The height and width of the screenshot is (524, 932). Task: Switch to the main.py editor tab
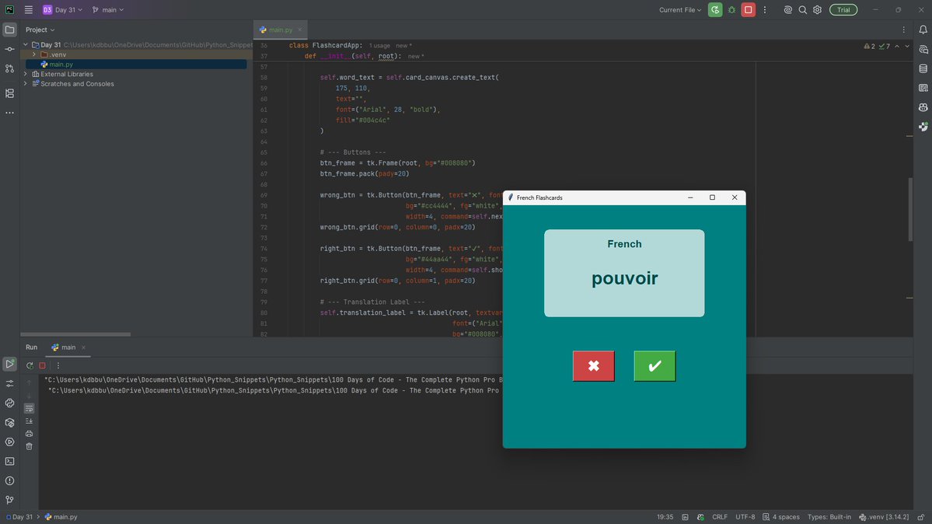[280, 30]
